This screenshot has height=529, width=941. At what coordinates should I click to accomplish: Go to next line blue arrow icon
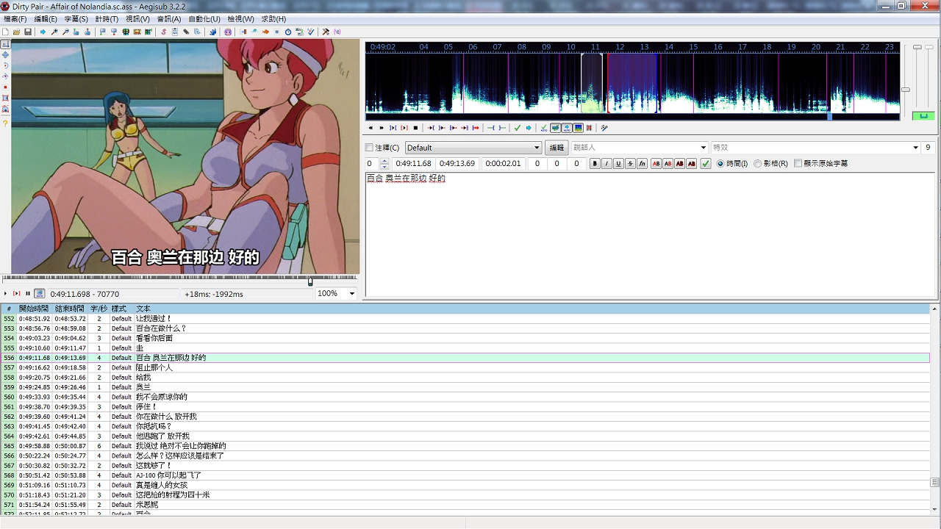pyautogui.click(x=529, y=128)
